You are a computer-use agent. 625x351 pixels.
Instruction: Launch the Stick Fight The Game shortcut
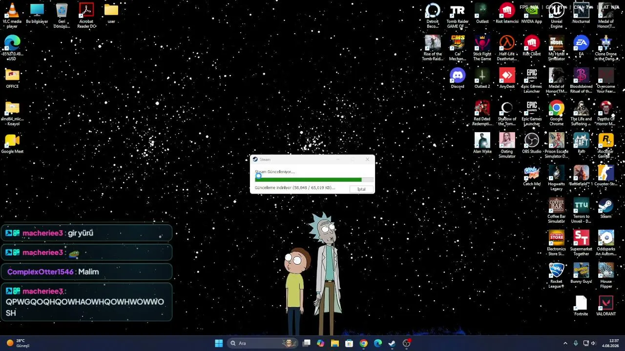coord(482,48)
